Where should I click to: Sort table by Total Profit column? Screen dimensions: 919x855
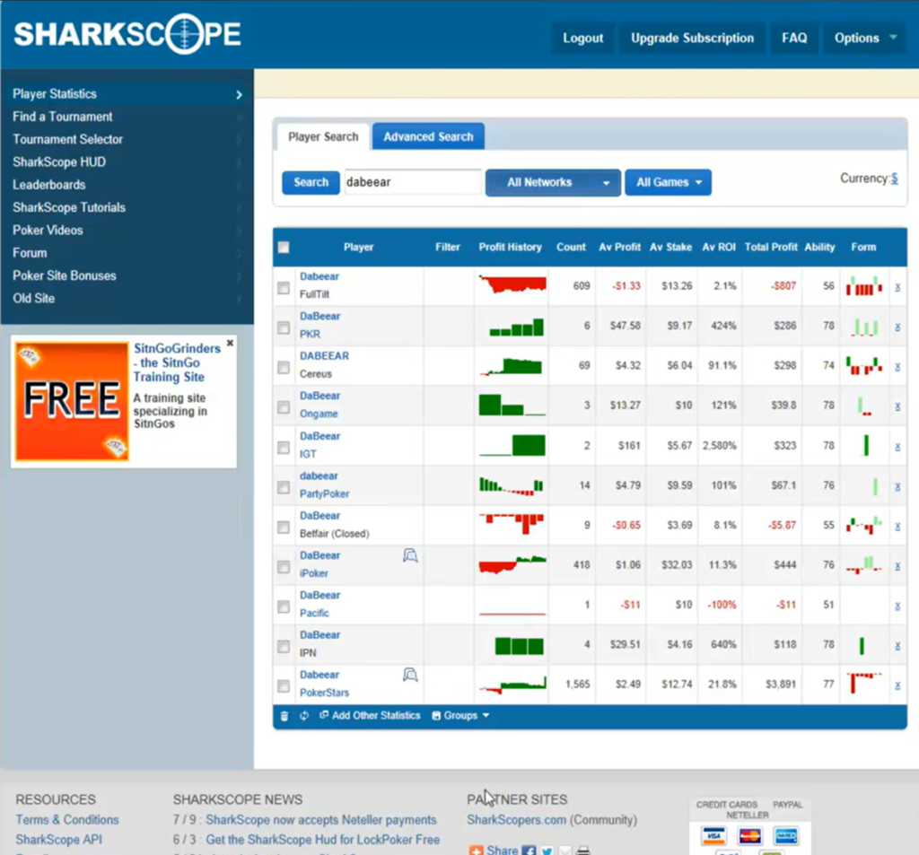(x=771, y=248)
